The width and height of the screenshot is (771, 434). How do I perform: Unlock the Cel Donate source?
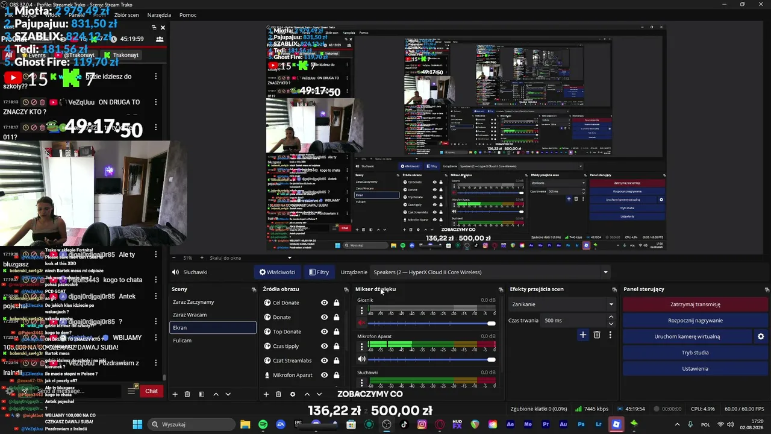point(337,303)
